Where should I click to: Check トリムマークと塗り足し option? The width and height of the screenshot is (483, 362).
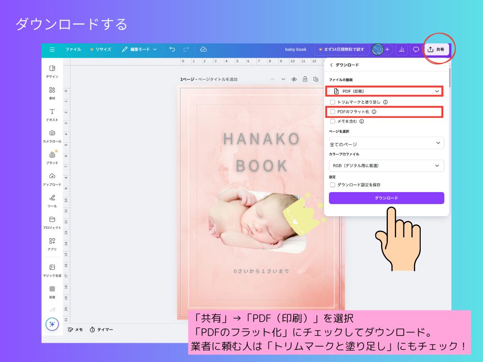333,102
